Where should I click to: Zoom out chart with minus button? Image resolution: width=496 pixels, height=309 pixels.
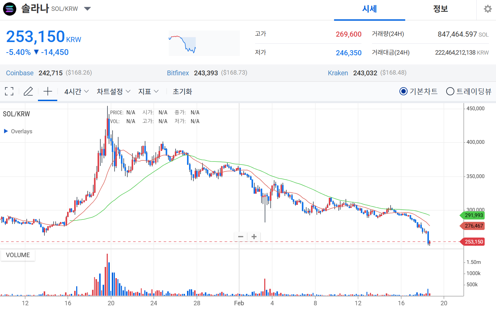pyautogui.click(x=241, y=237)
